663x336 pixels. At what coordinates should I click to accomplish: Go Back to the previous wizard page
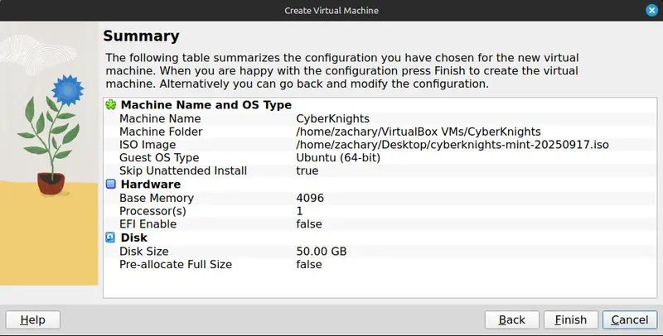click(x=511, y=320)
